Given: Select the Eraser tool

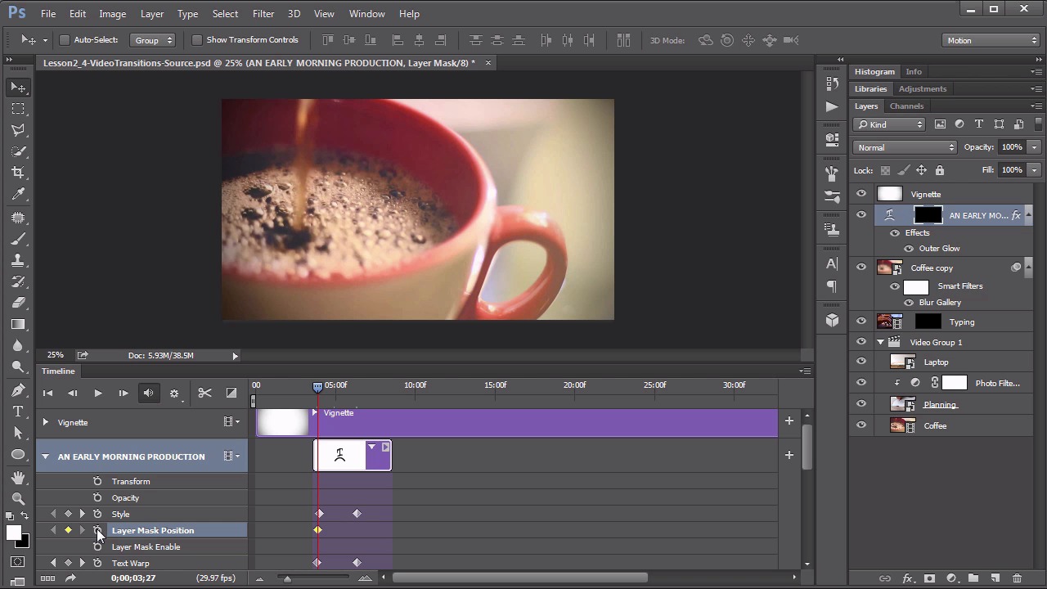Looking at the screenshot, I should tap(18, 303).
